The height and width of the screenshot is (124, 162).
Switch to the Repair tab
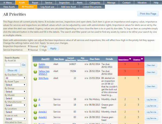(x=35, y=3)
